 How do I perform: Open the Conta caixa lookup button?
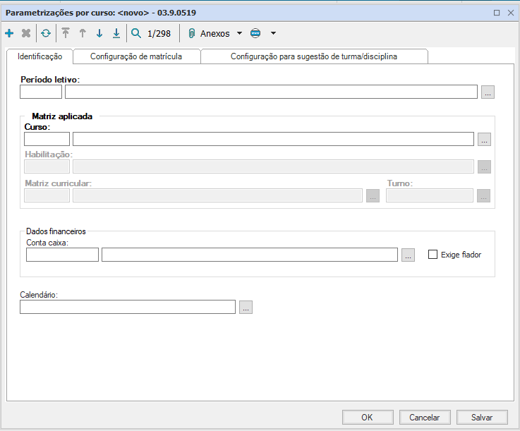408,255
